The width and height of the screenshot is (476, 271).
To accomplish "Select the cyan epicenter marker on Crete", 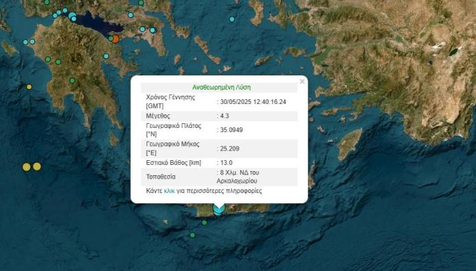I will pos(218,210).
